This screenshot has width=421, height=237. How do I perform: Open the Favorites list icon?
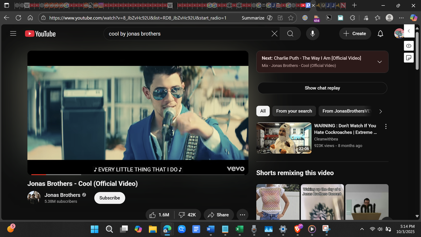377,18
